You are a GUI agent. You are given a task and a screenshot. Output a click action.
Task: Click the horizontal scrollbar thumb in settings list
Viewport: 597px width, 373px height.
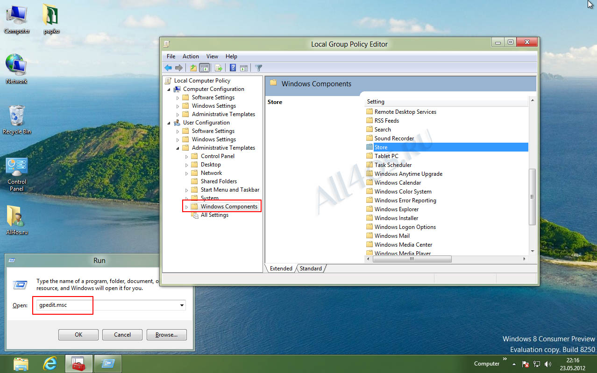(412, 259)
